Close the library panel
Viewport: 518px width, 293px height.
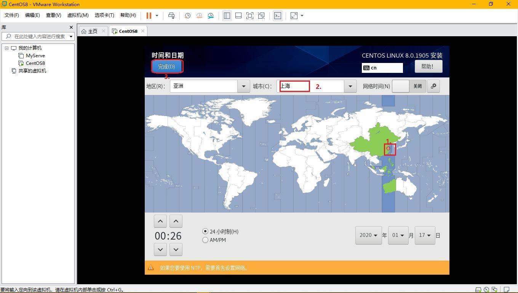click(x=71, y=27)
